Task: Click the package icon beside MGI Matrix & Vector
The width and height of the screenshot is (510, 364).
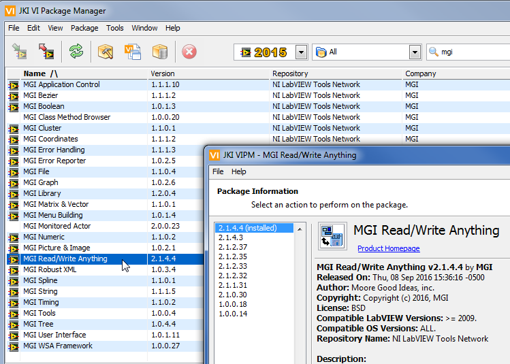Action: click(x=14, y=205)
